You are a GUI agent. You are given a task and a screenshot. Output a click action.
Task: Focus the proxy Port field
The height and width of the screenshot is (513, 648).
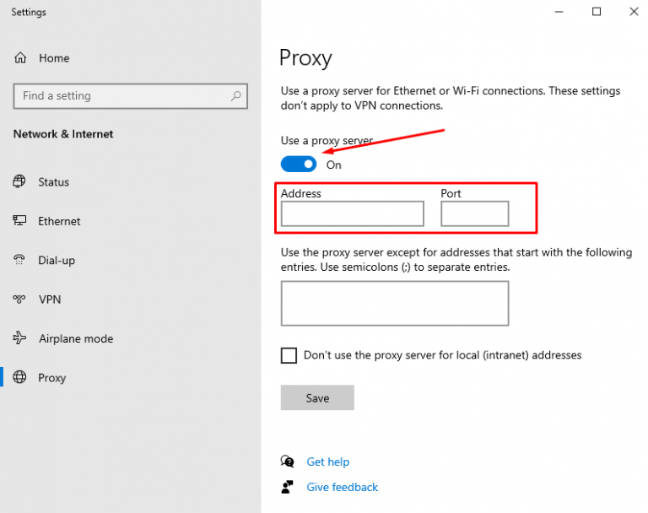click(474, 213)
